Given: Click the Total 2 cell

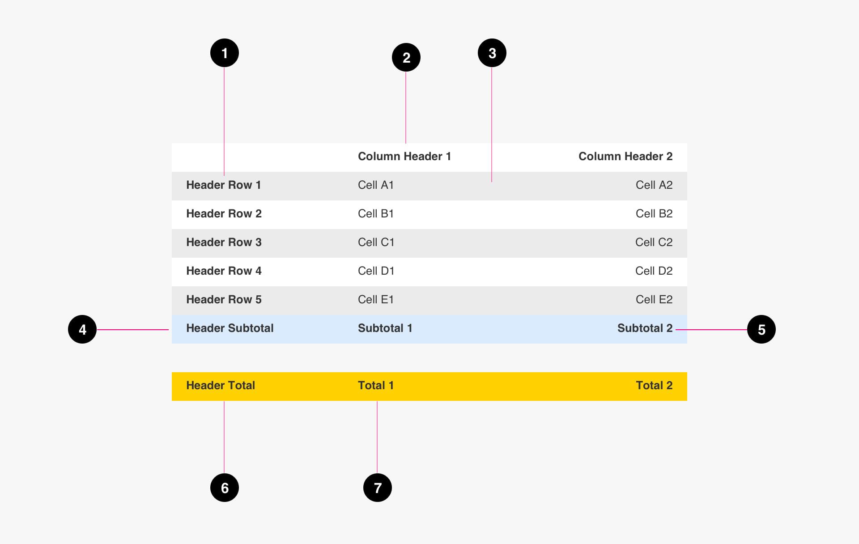Looking at the screenshot, I should point(654,385).
